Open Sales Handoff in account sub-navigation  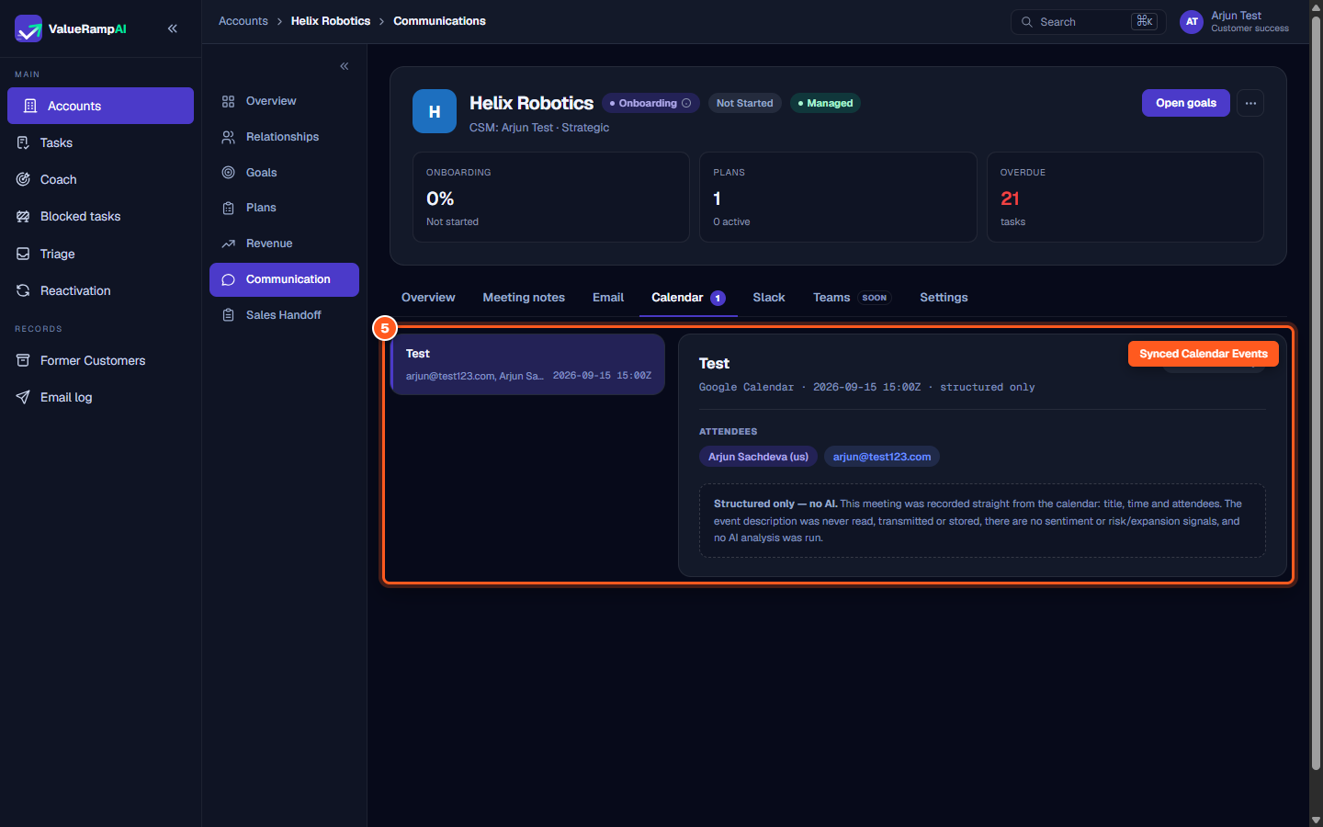point(284,315)
